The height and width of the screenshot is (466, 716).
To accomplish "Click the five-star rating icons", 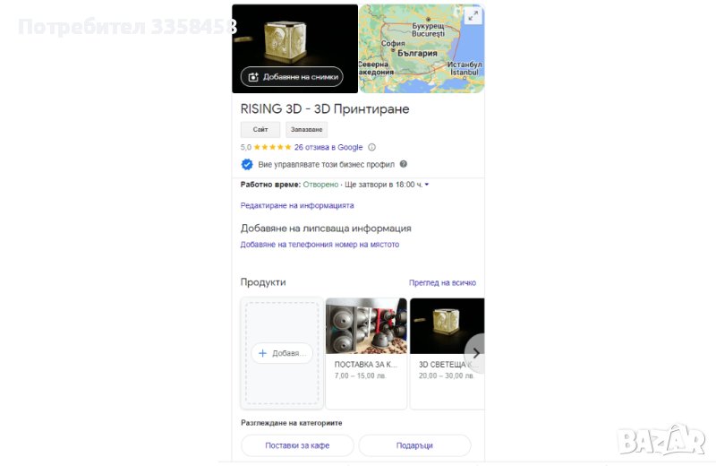I will pyautogui.click(x=273, y=147).
